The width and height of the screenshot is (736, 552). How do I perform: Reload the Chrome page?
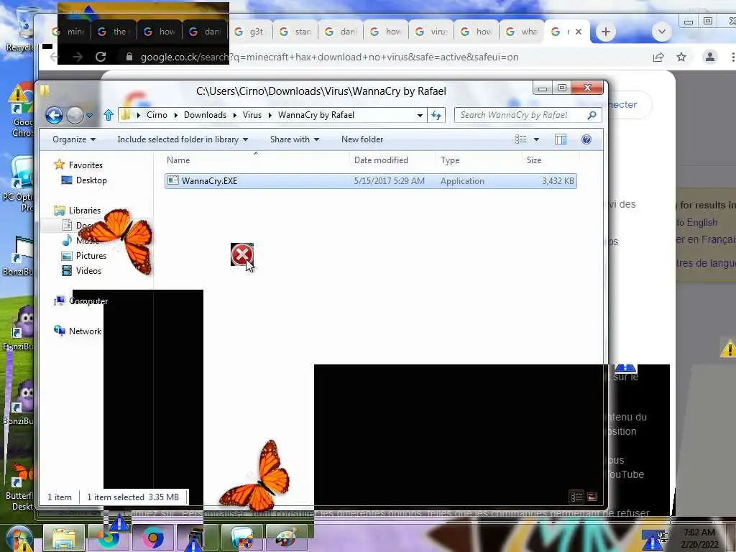click(x=101, y=57)
